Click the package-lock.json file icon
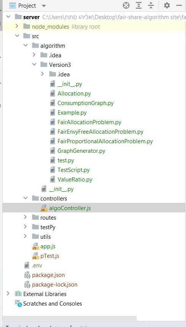The height and width of the screenshot is (327, 186). [x=27, y=285]
